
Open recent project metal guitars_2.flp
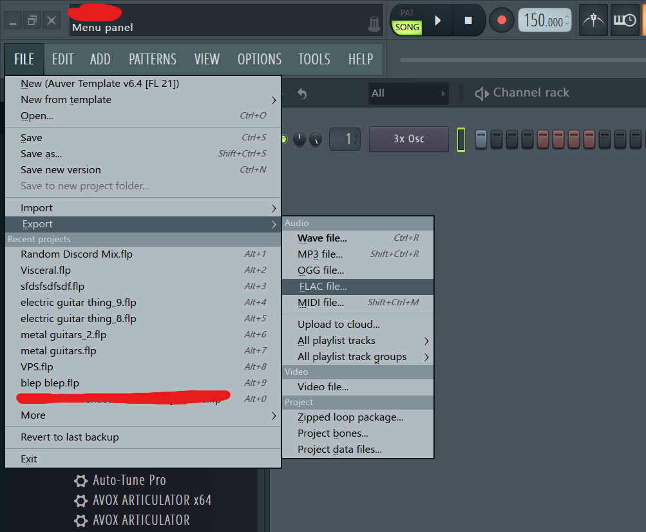click(144, 335)
